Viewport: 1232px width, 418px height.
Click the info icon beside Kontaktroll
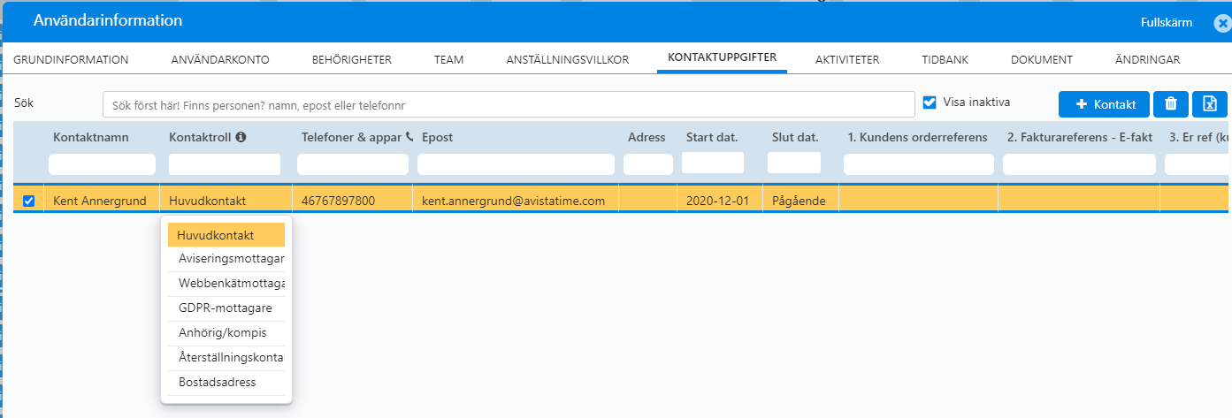click(241, 137)
